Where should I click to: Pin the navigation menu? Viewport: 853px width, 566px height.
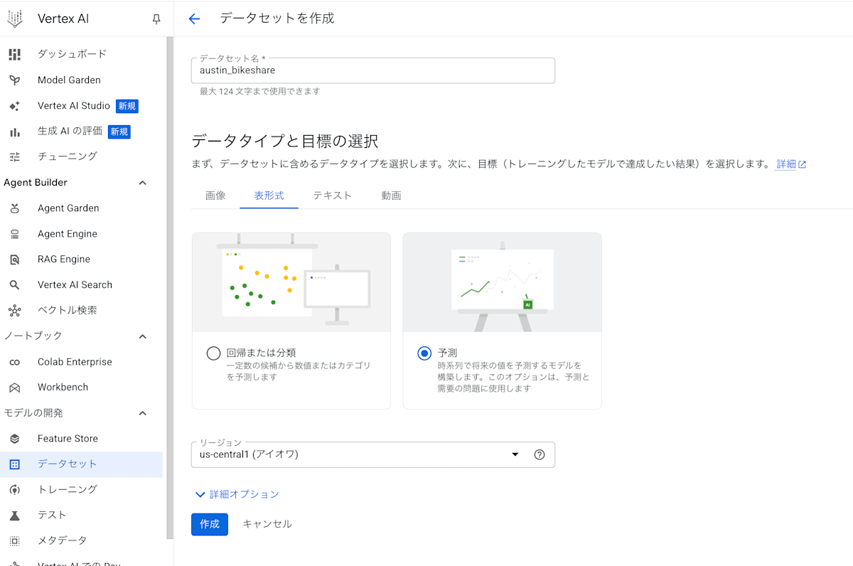(156, 19)
